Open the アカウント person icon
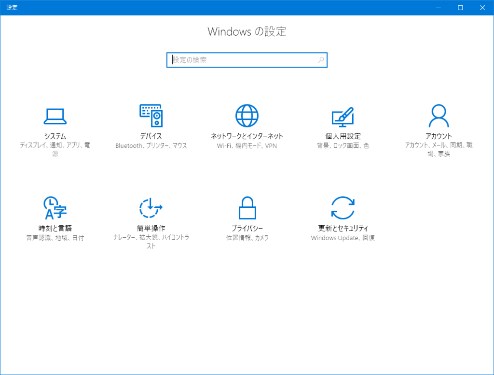 (439, 115)
